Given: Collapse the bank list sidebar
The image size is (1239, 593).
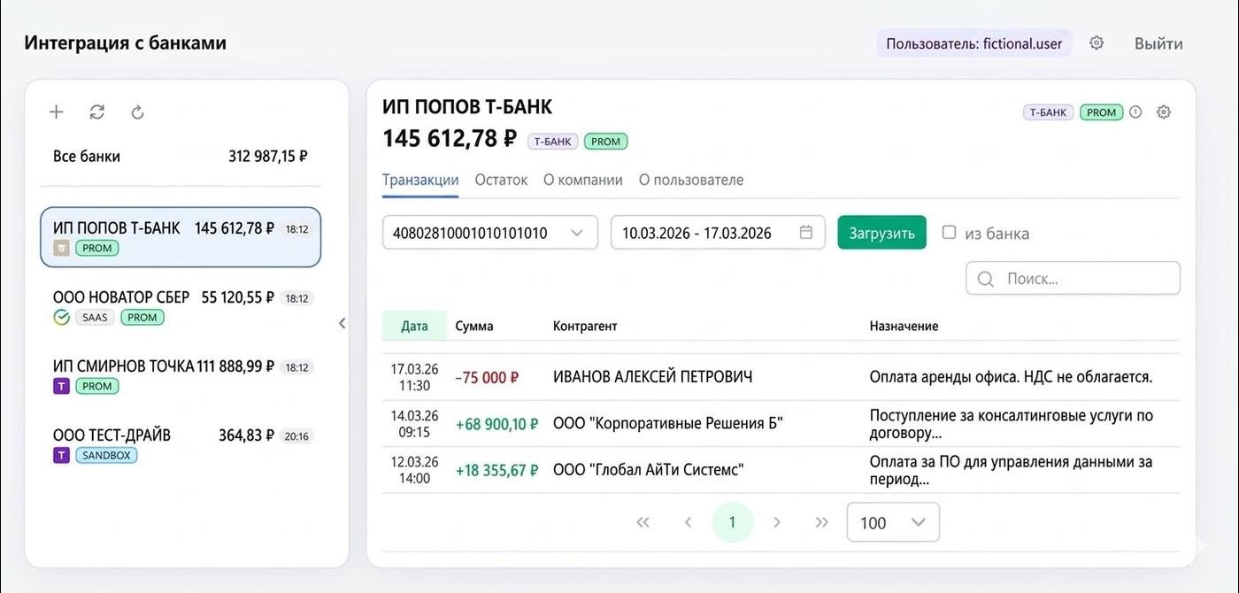Looking at the screenshot, I should point(342,323).
